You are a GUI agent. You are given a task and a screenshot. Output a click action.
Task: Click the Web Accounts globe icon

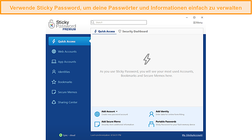pyautogui.click(x=54, y=51)
